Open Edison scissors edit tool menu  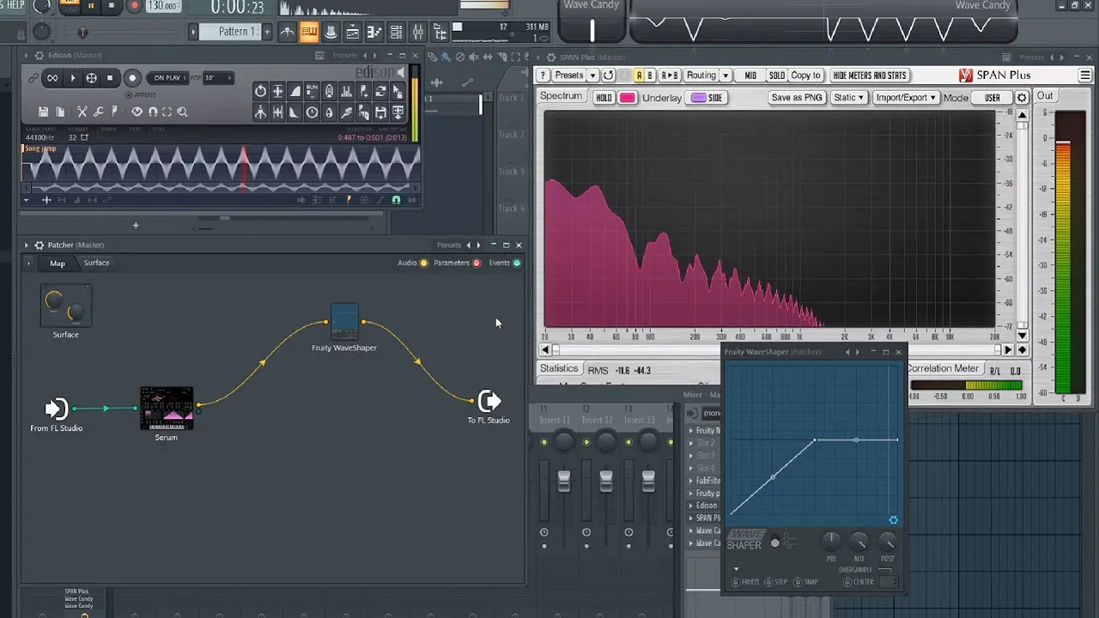click(x=82, y=112)
